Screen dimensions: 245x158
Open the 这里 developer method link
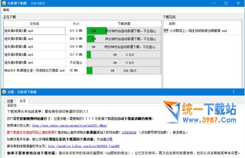[109, 139]
